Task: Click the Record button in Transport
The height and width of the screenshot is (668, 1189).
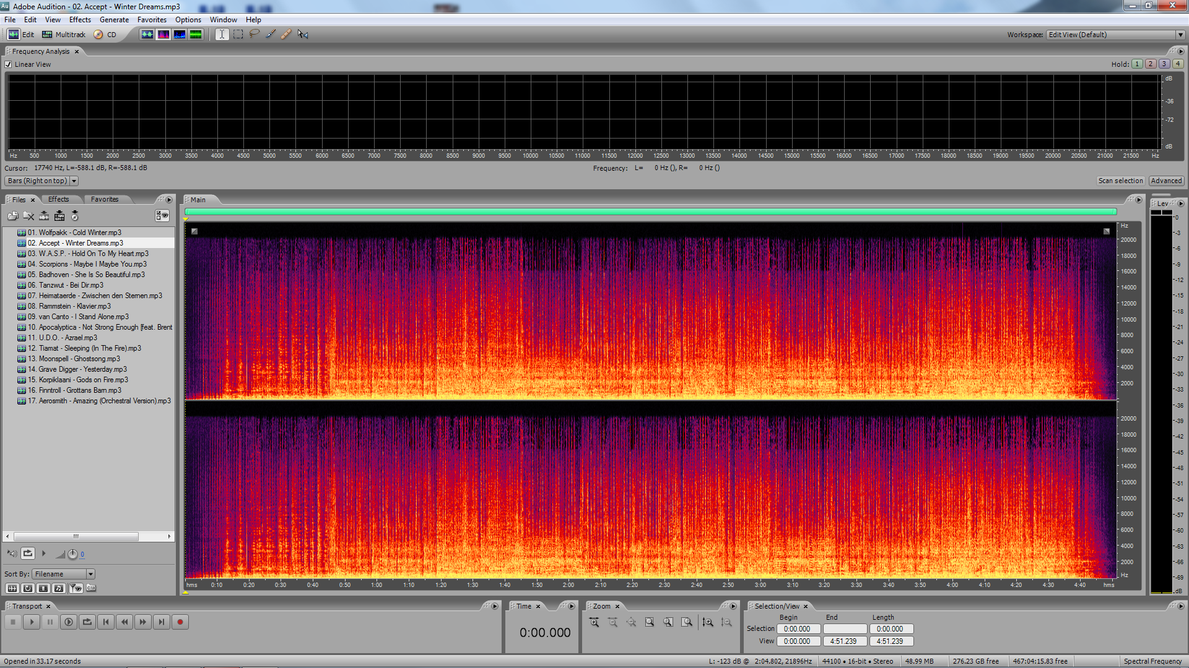Action: pyautogui.click(x=180, y=622)
